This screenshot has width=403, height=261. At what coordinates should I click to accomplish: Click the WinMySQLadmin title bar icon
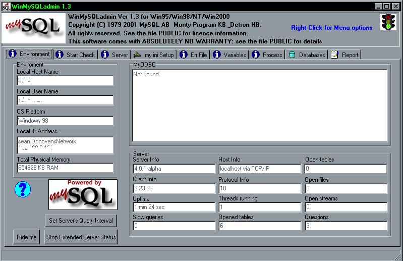tap(6, 7)
